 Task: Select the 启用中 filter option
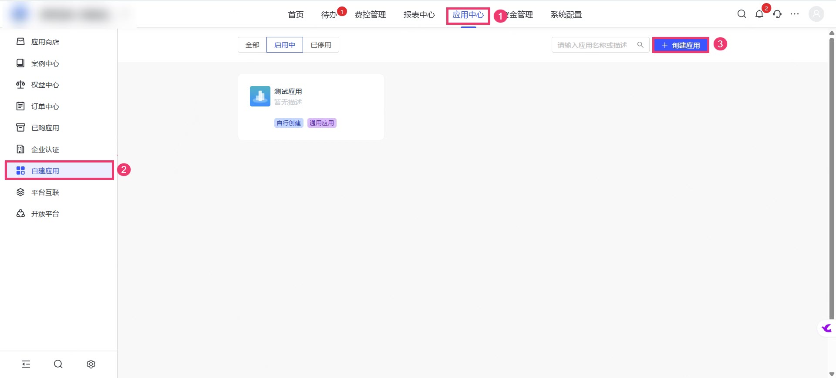(285, 45)
